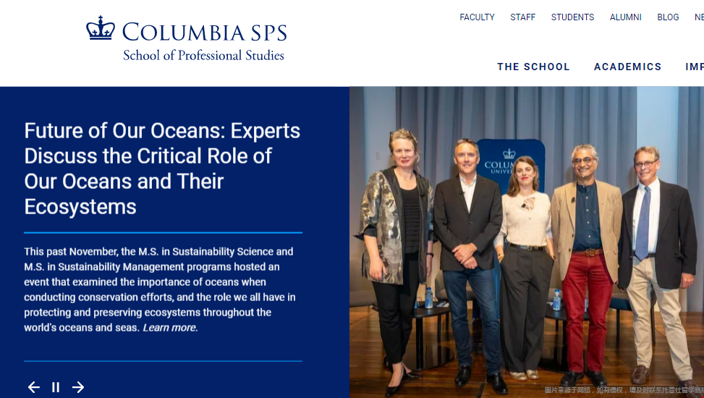704x398 pixels.
Task: Click the Columbia crown logo icon
Action: [x=100, y=27]
